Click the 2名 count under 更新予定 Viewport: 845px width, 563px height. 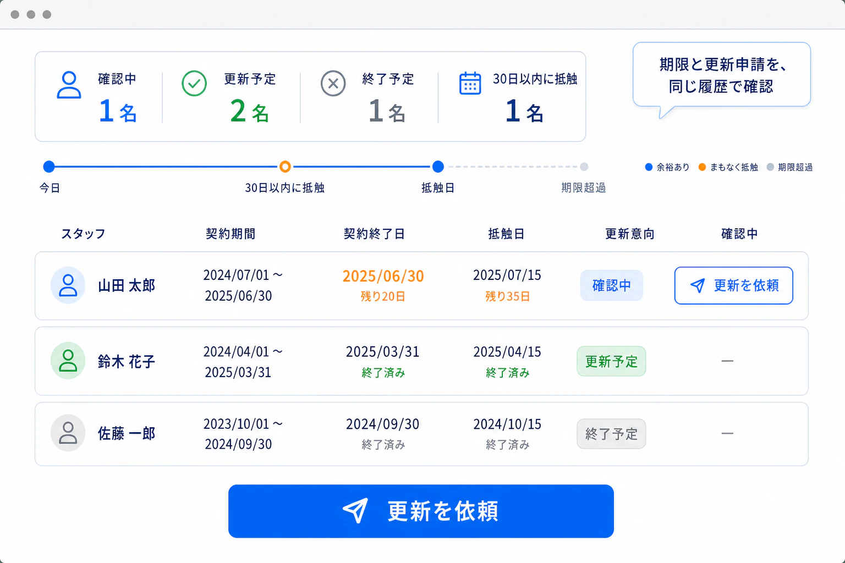[x=250, y=111]
